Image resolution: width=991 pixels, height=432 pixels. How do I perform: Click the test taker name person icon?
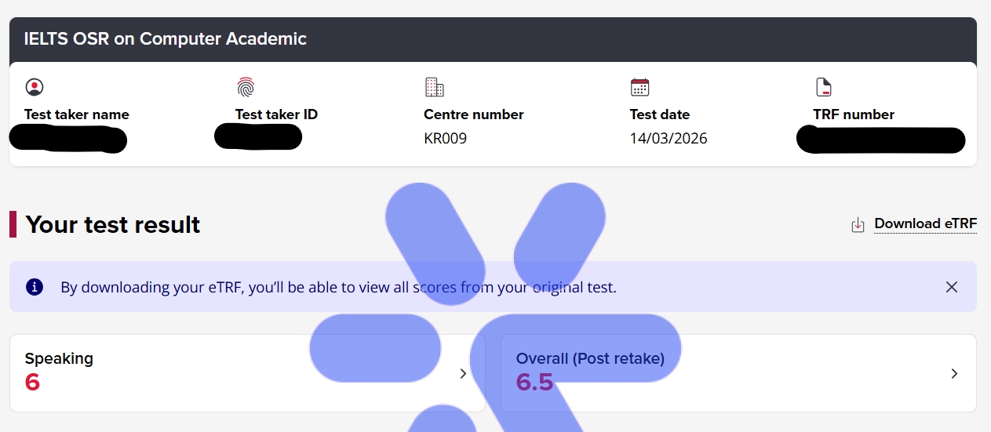click(x=35, y=87)
